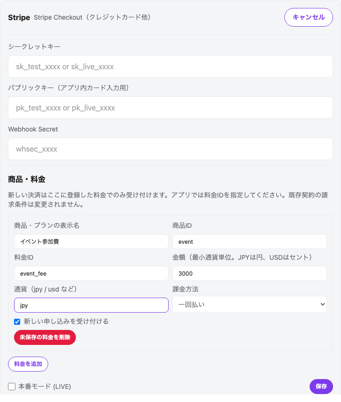Click the パブリックキー input field
Screen dimensions: 341x402
170,108
